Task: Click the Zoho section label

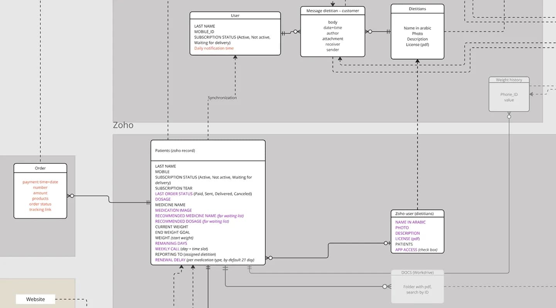Action: [123, 125]
